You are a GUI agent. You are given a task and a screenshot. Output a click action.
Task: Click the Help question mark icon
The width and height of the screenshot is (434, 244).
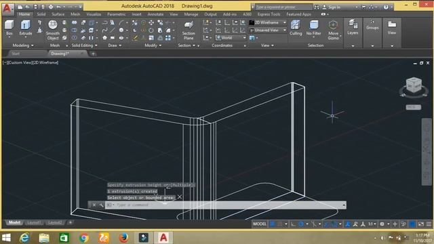pos(386,7)
